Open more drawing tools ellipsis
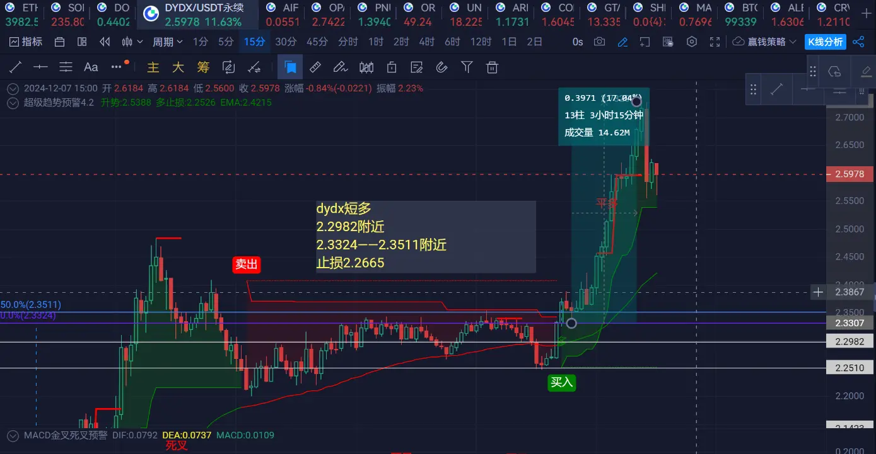The image size is (876, 454). [x=117, y=67]
